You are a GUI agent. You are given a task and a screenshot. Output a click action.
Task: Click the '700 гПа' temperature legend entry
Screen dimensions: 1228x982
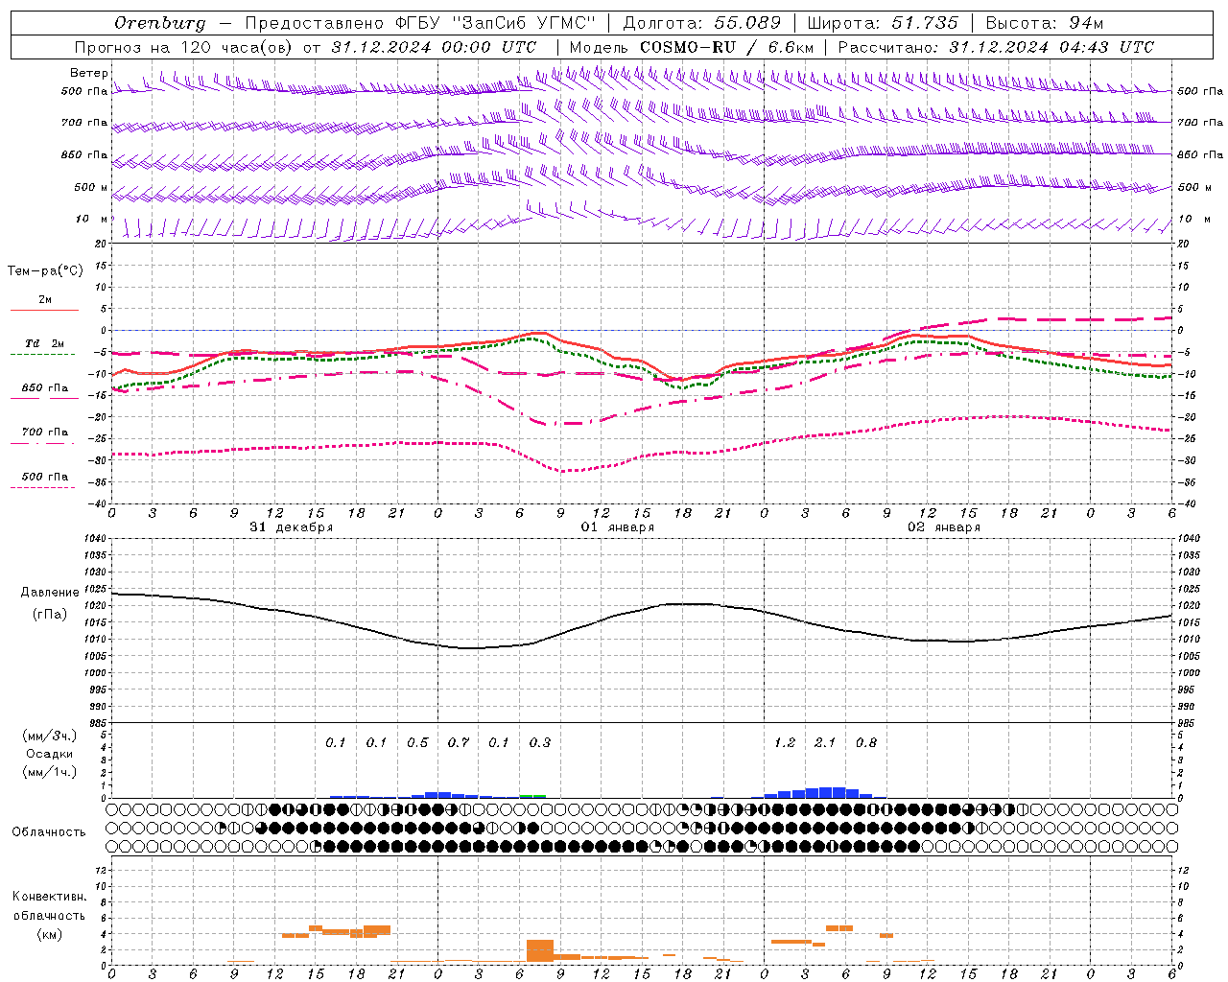click(x=45, y=433)
